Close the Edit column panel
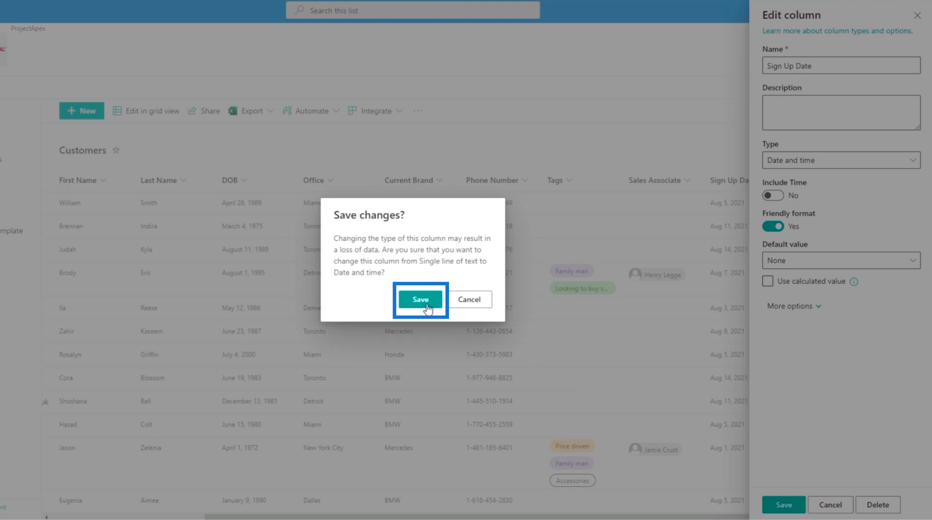The image size is (932, 520). [x=917, y=15]
